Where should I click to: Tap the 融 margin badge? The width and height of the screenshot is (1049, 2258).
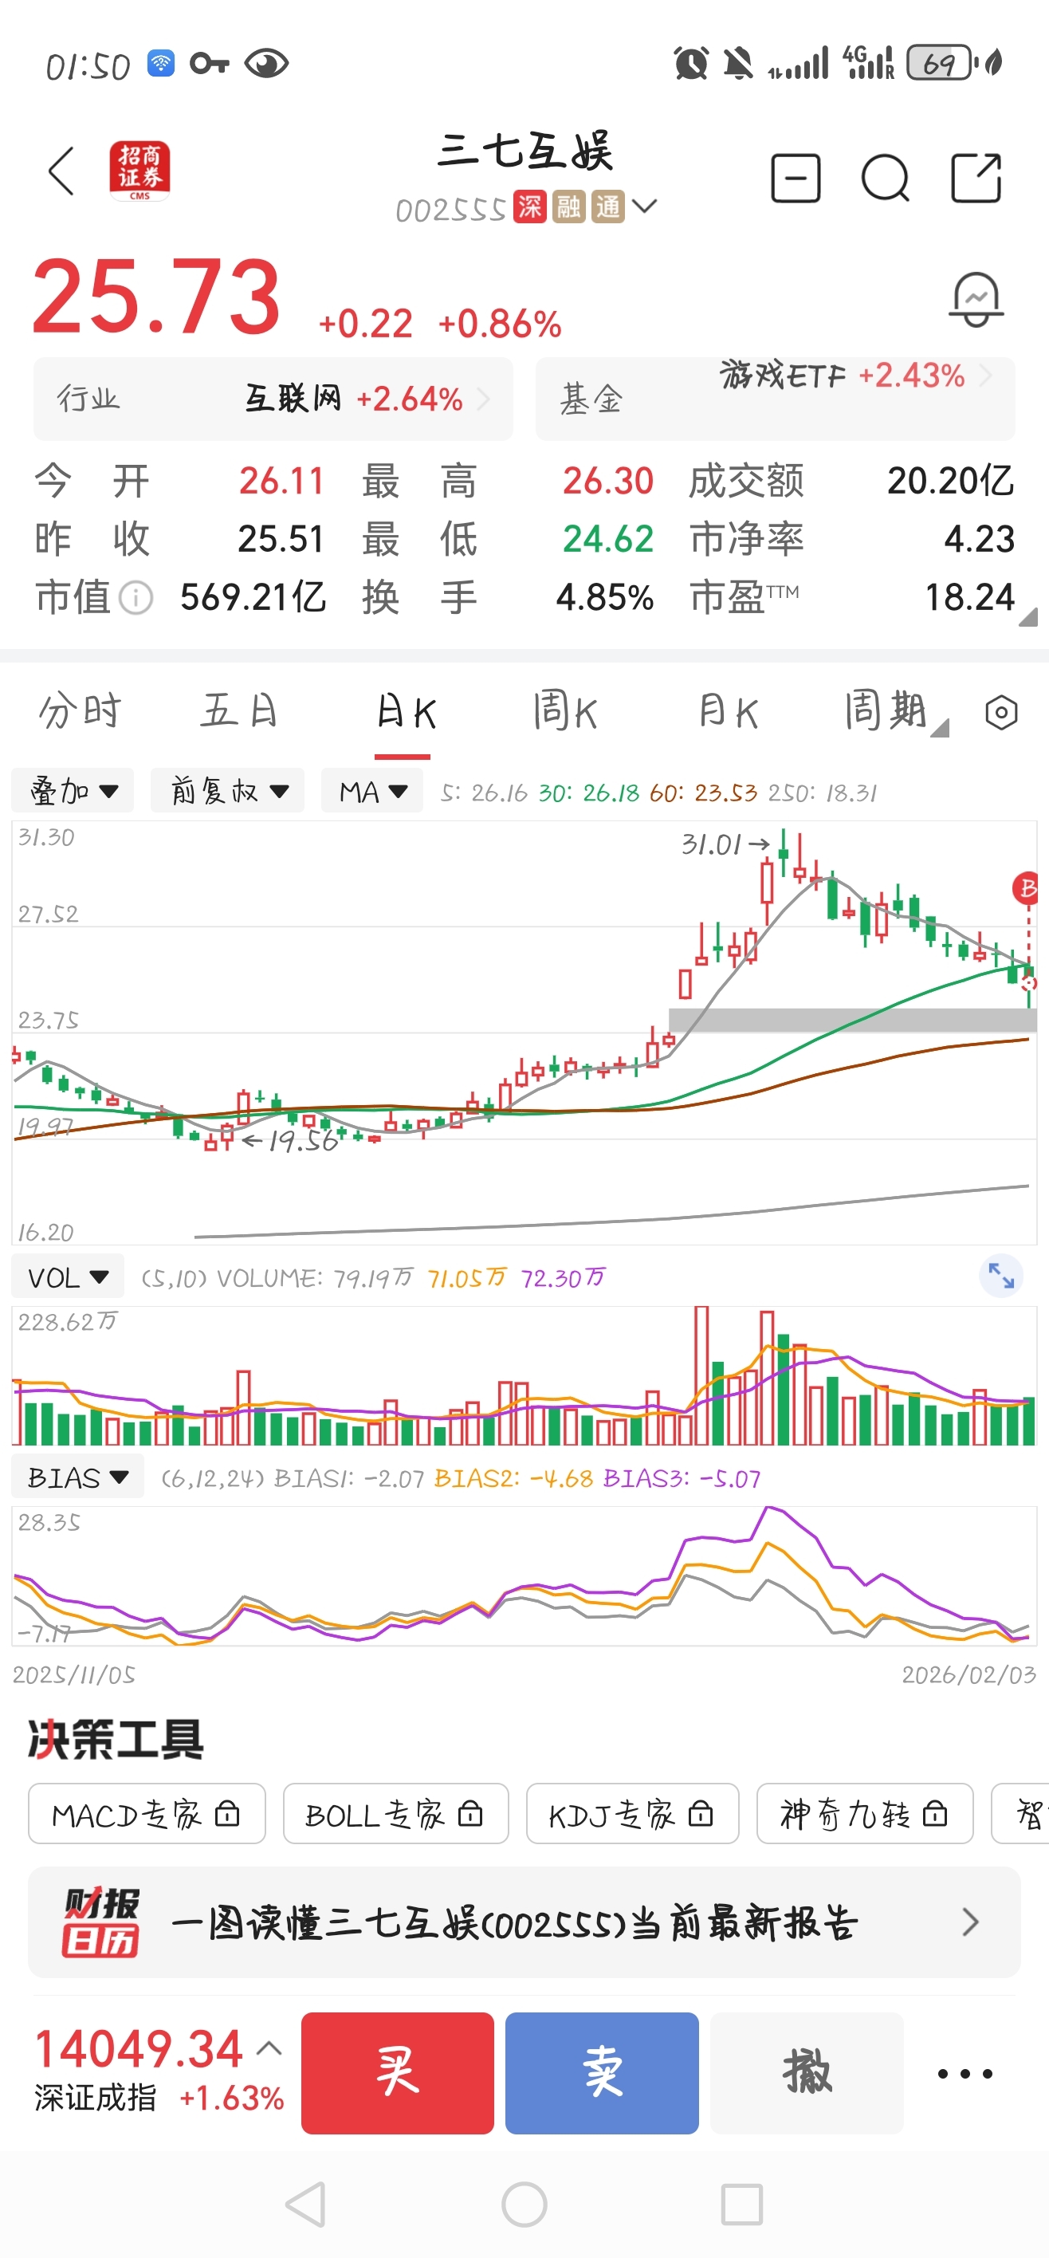coord(568,207)
